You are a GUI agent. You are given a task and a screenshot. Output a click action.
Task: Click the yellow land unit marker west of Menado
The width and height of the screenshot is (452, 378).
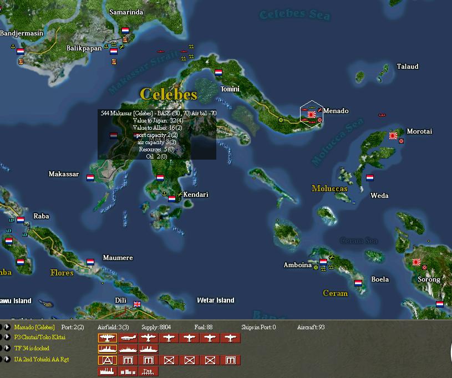281,120
